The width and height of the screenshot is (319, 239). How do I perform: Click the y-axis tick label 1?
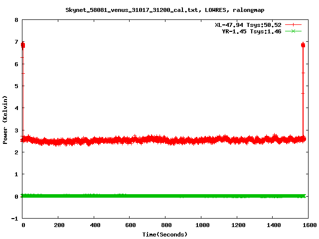16,174
